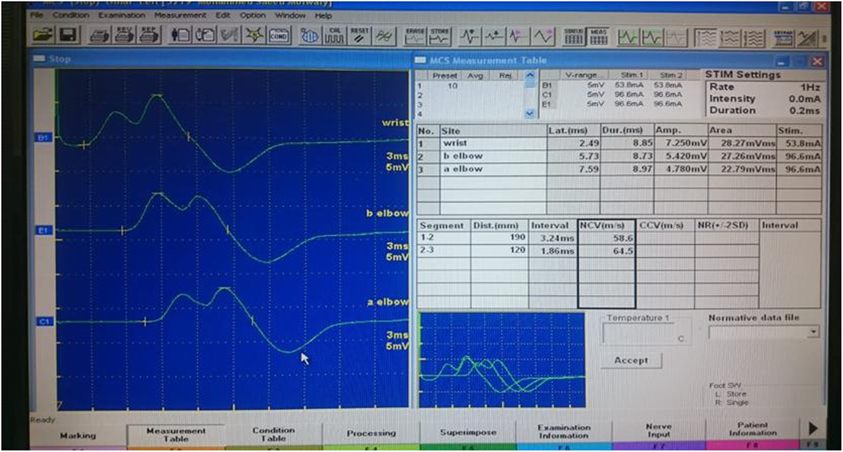The height and width of the screenshot is (452, 843).
Task: Click the nerve input toolbar icon
Action: coord(206,35)
